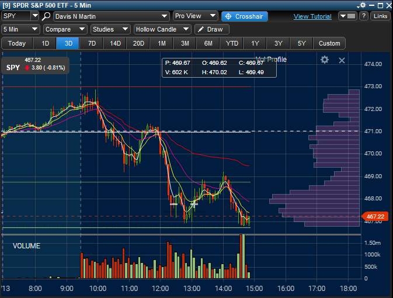Viewport: 393px width, 298px height.
Task: Click the Vol Profile title text
Action: click(x=271, y=60)
